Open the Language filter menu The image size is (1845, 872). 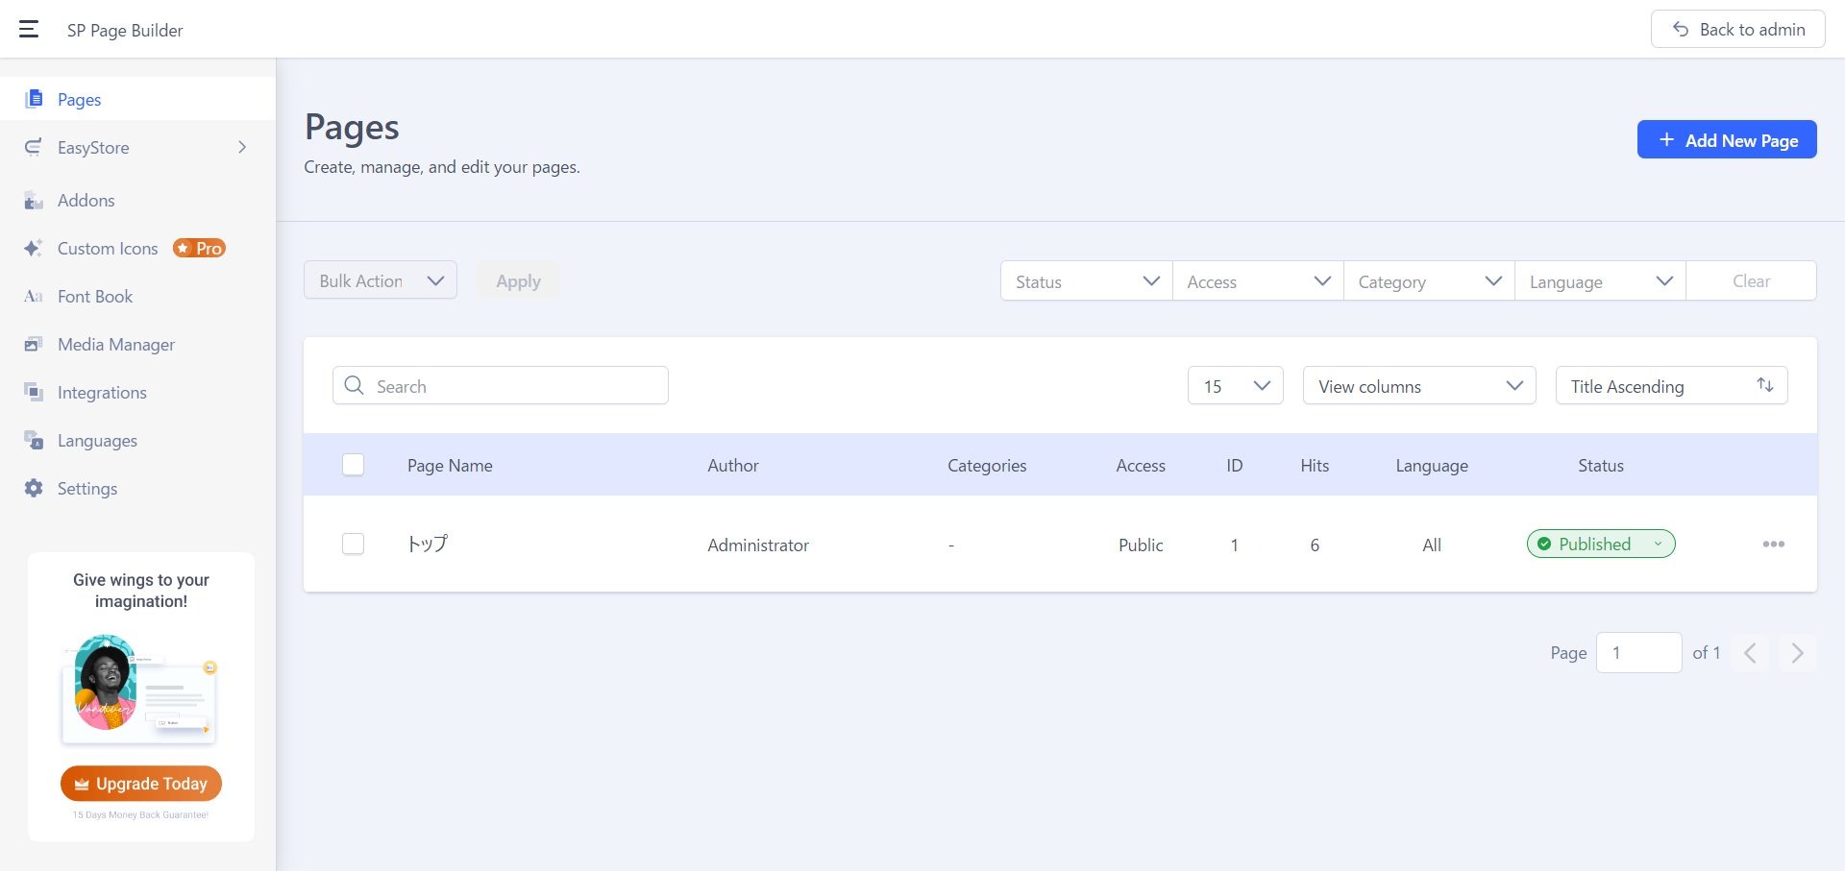point(1598,280)
